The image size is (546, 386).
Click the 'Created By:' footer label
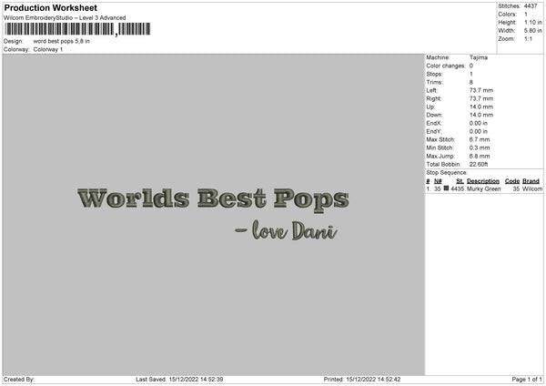point(19,380)
